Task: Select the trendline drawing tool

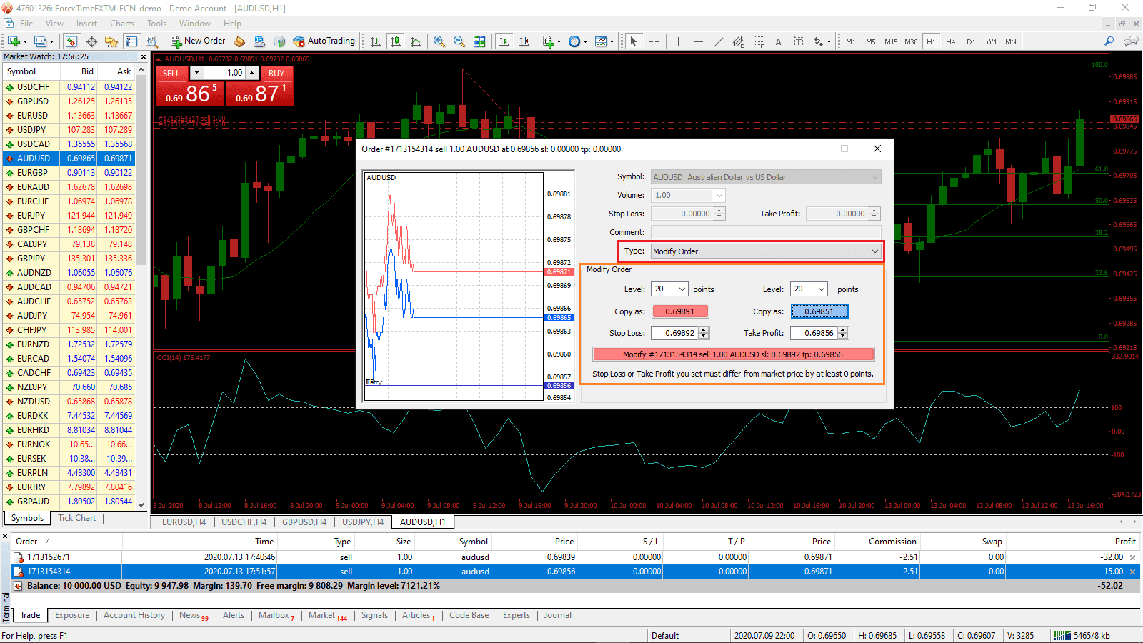Action: click(x=719, y=41)
